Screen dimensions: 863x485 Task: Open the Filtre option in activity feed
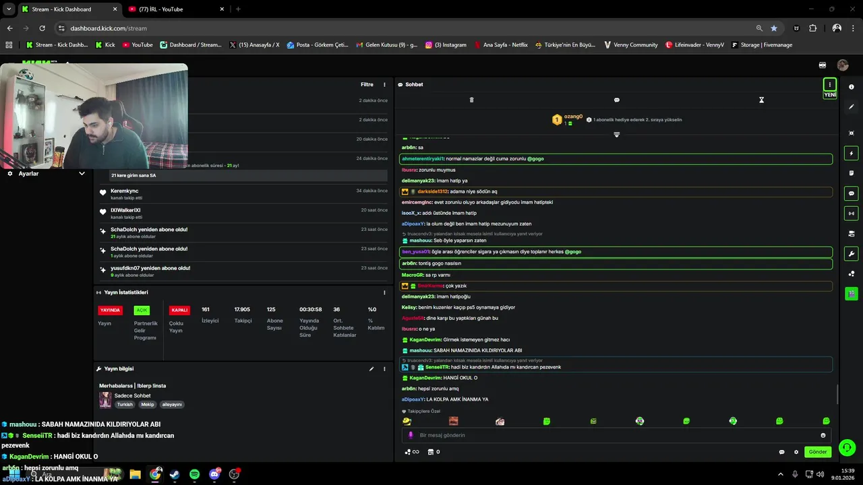point(367,85)
